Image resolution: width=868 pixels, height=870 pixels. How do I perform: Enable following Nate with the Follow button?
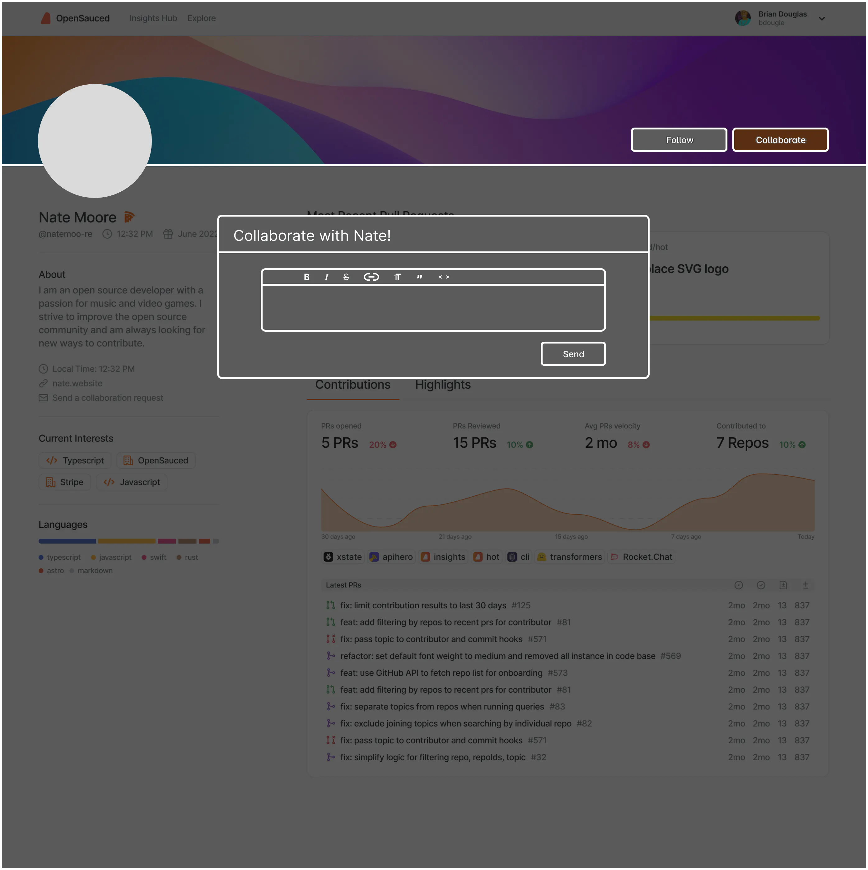[x=679, y=140]
